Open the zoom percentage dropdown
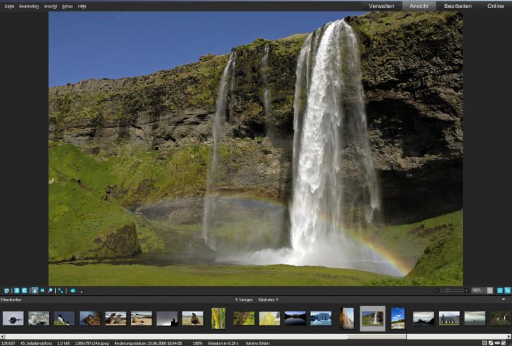Image resolution: width=512 pixels, height=346 pixels. pyautogui.click(x=490, y=290)
